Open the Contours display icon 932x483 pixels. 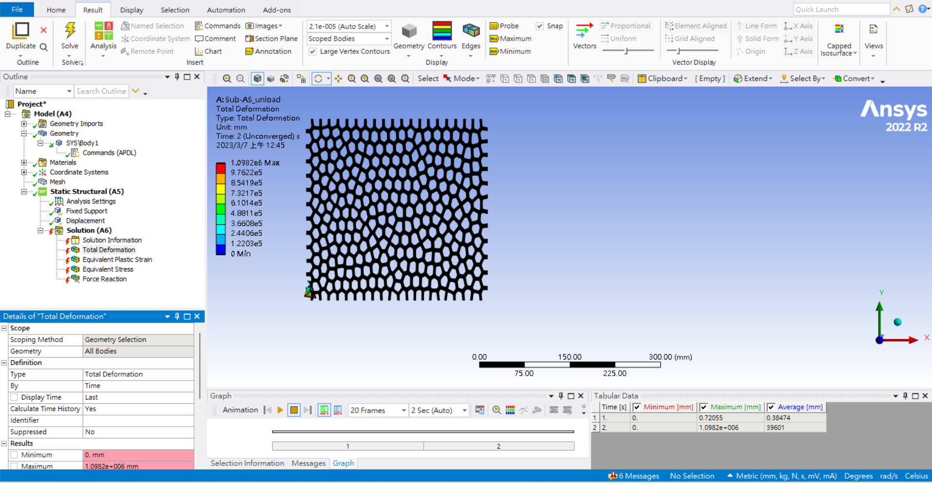[x=442, y=31]
